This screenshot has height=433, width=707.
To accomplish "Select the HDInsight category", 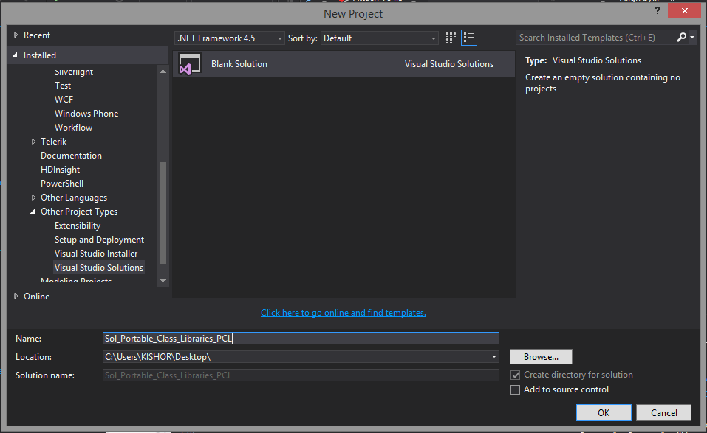I will click(x=60, y=169).
